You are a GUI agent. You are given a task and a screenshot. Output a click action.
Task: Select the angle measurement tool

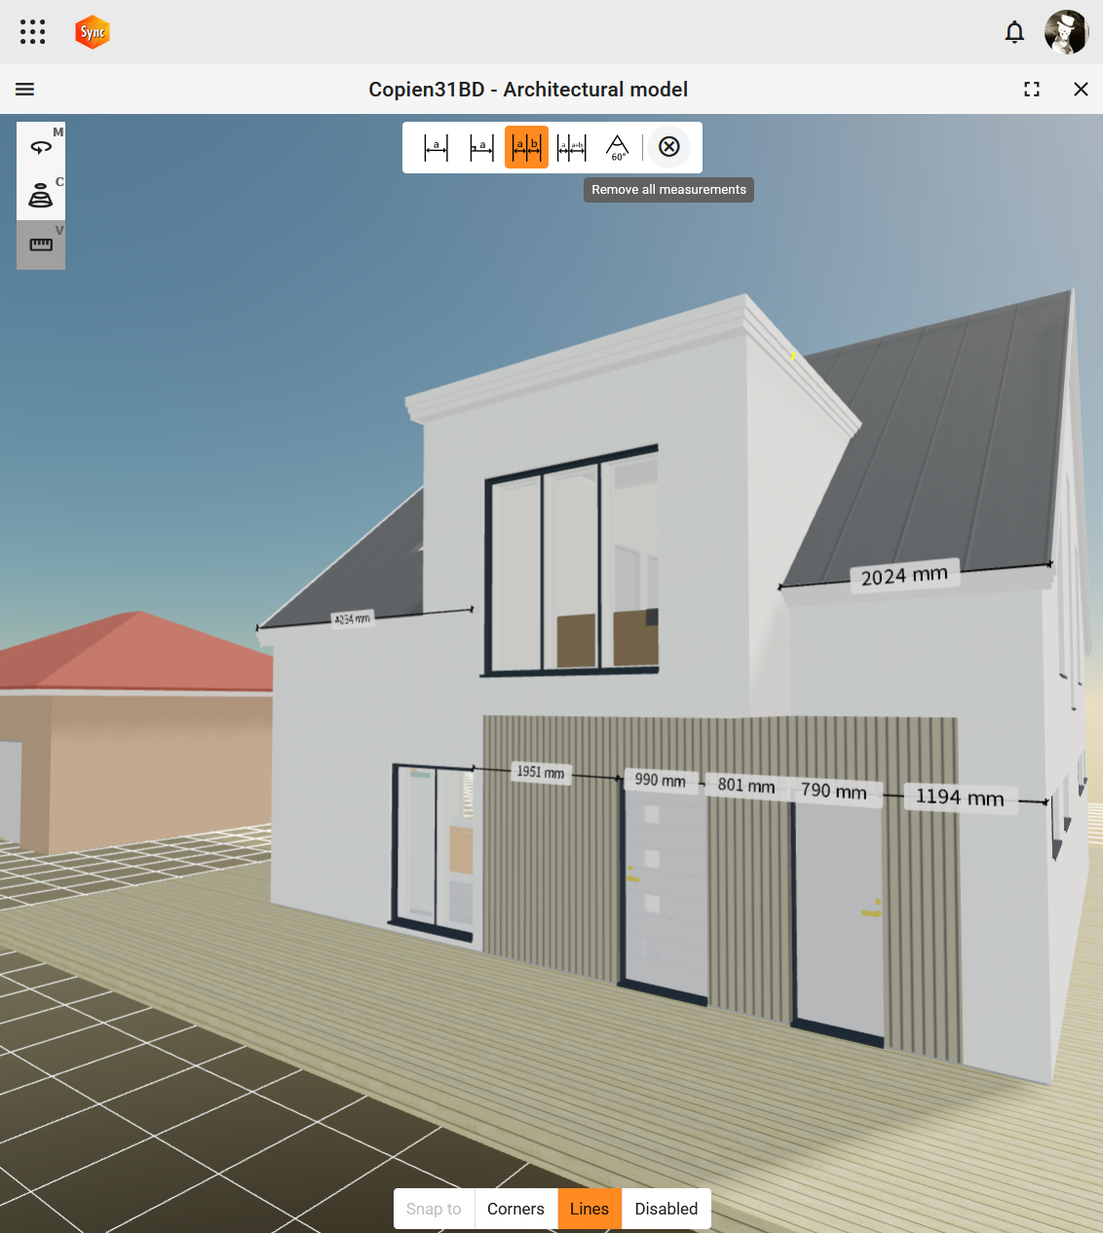click(617, 147)
